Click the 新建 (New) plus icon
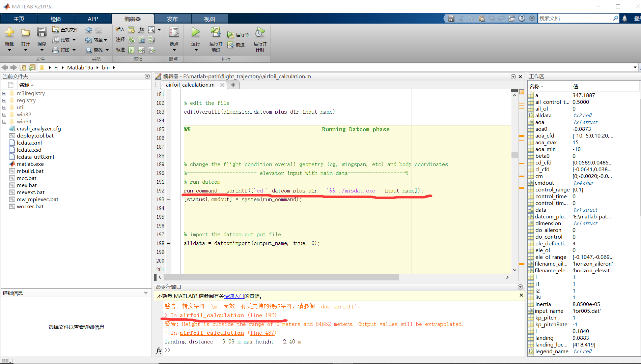 9,32
